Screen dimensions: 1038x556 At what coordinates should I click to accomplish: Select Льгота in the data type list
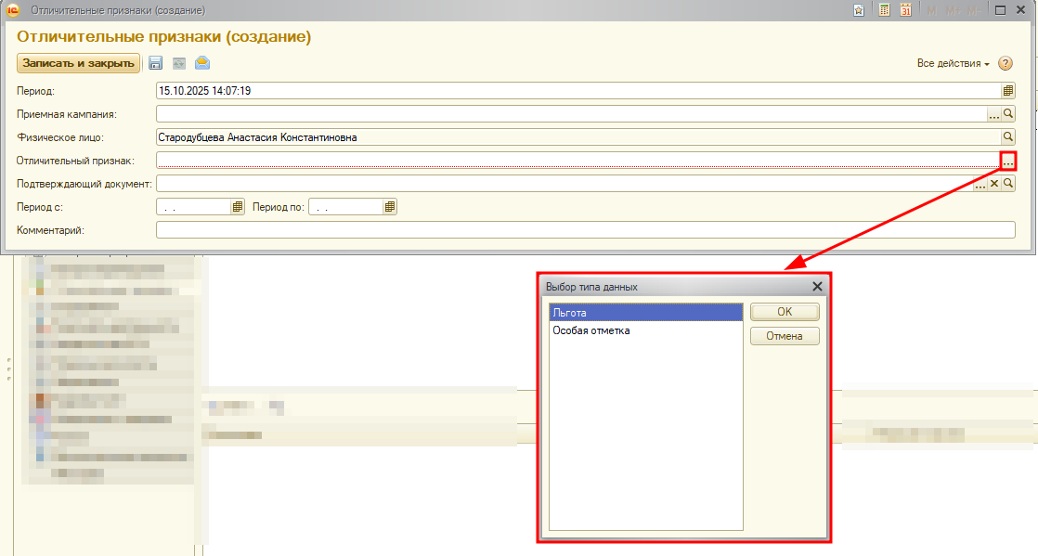[645, 313]
